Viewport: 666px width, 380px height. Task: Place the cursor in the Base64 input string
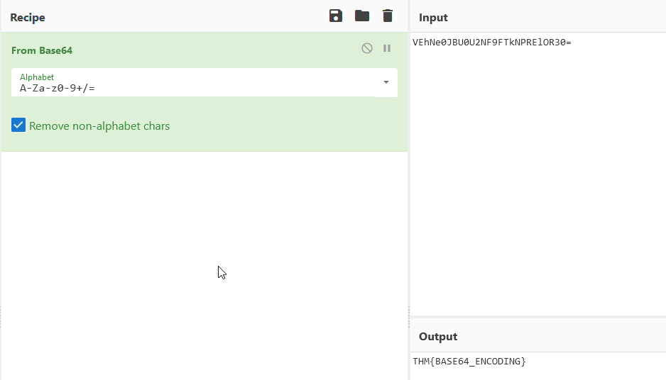click(492, 43)
